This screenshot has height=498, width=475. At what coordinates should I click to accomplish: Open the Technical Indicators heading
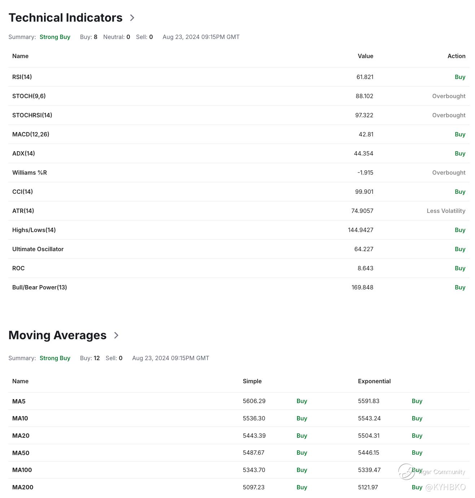point(65,18)
